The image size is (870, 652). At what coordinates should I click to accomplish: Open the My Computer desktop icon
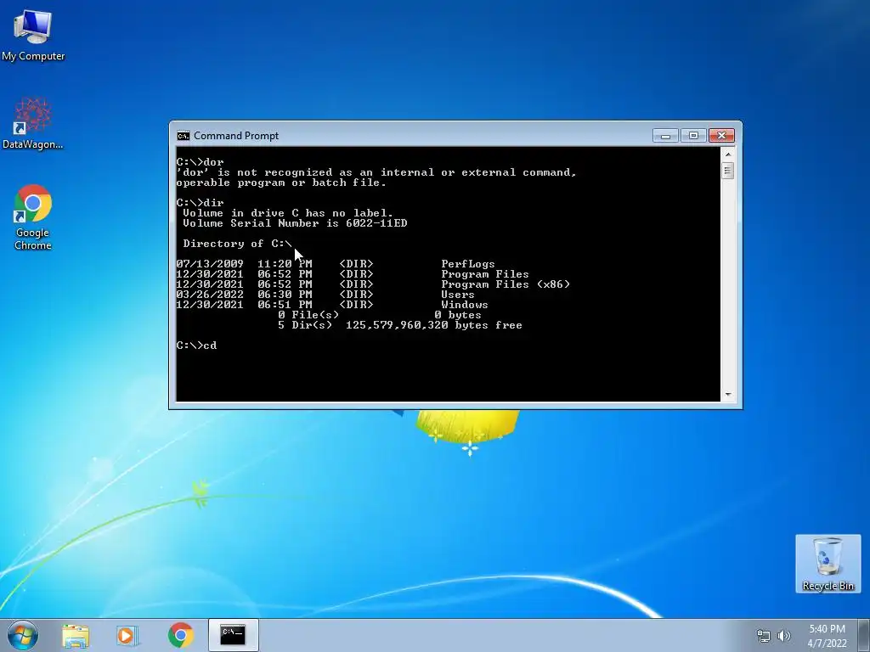(33, 36)
